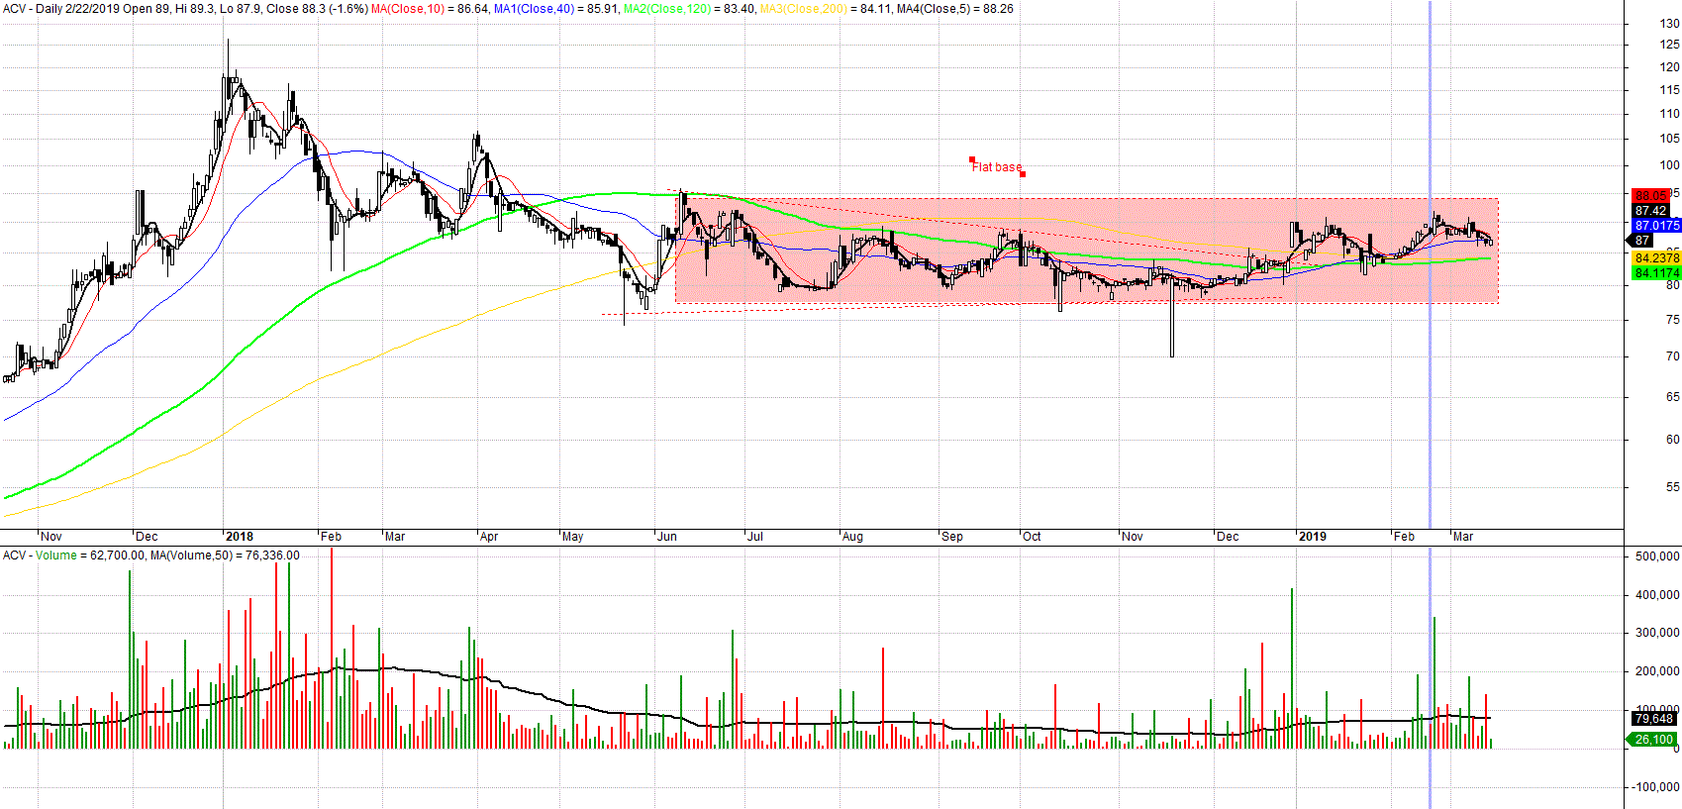Click the 2019 year label on time axis
The image size is (1682, 809).
[x=1312, y=537]
